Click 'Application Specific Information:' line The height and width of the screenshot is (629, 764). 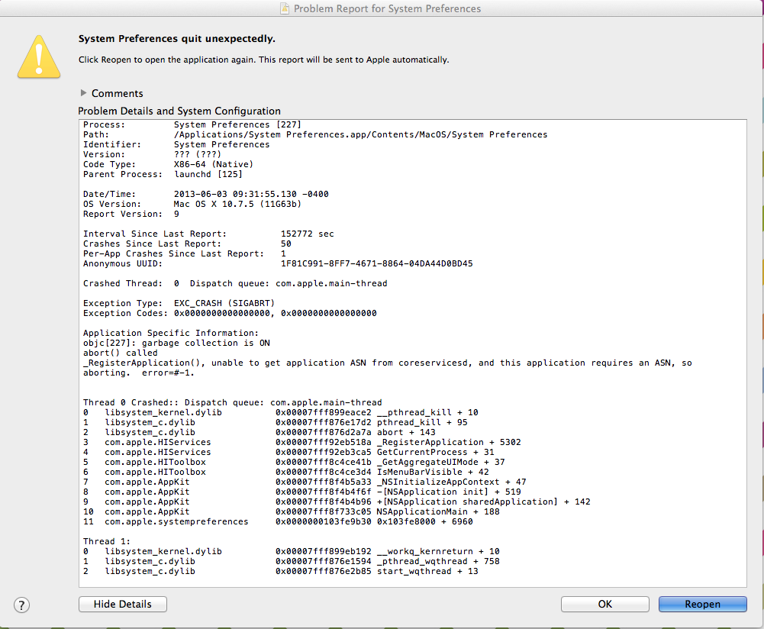171,333
